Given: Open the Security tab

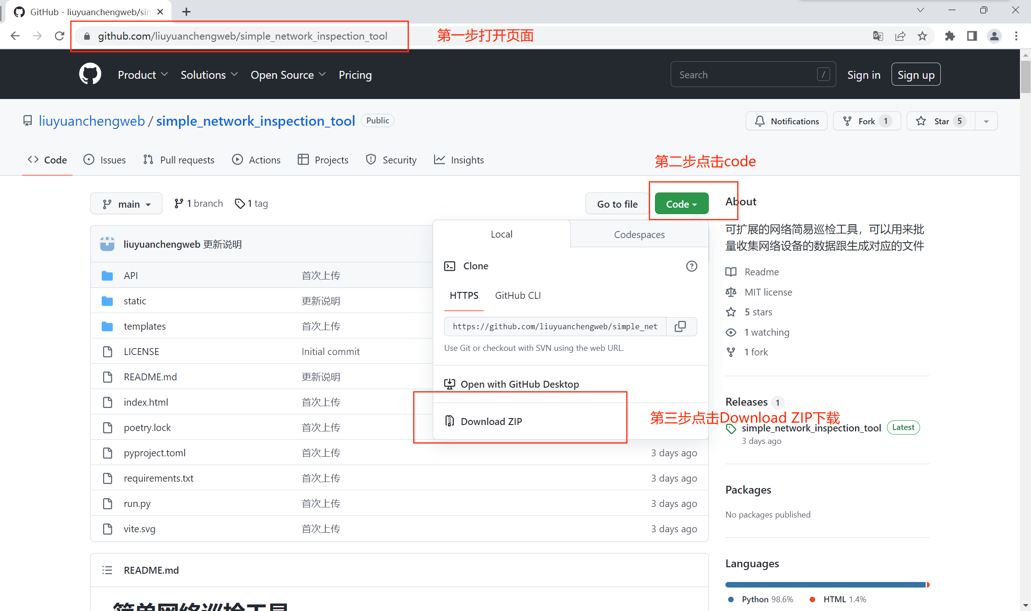Looking at the screenshot, I should [x=391, y=160].
